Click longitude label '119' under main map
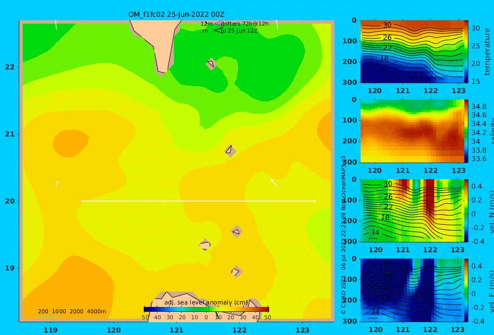 [x=51, y=330]
